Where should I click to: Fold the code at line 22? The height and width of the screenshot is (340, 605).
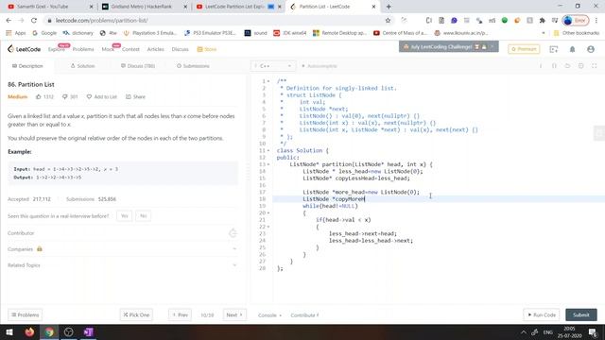coord(268,227)
